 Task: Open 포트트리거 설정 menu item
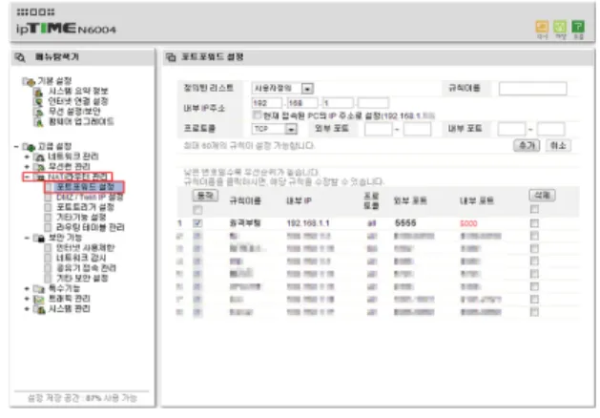click(85, 207)
